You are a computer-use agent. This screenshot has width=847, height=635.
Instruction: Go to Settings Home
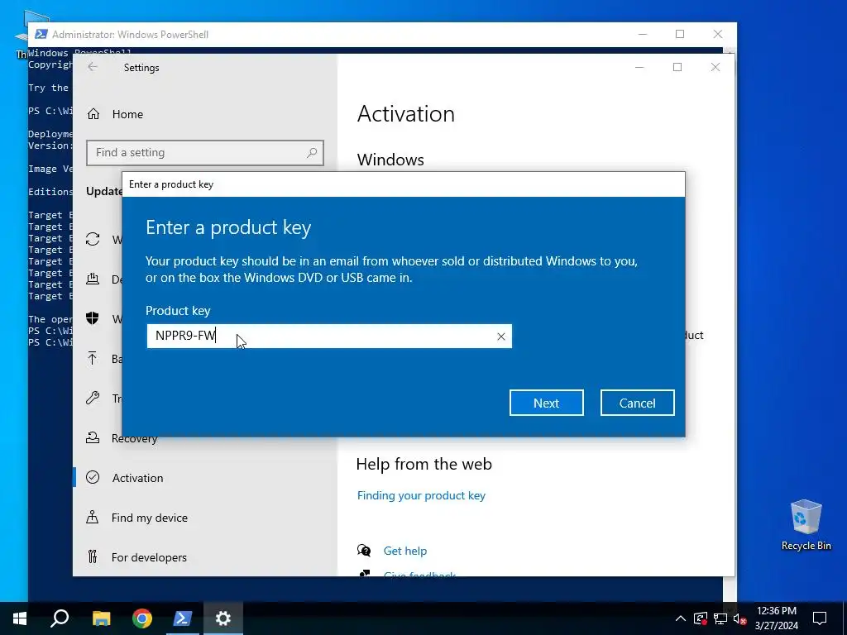point(127,114)
